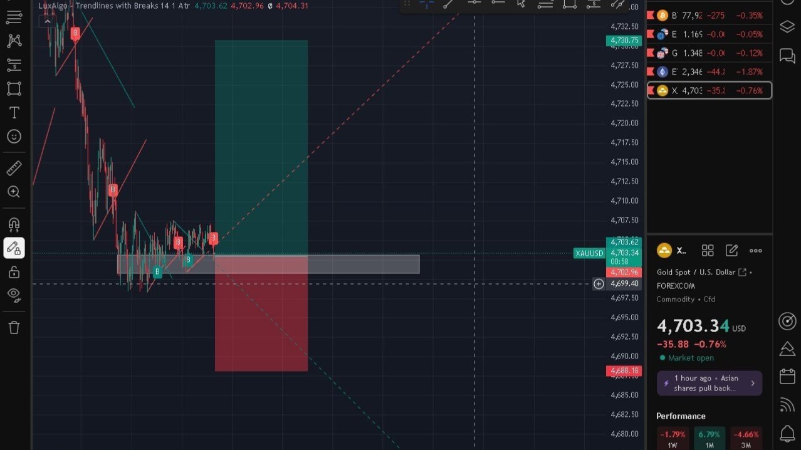The image size is (801, 450).
Task: Select the trend line tool in floating toolbar
Action: point(449,4)
